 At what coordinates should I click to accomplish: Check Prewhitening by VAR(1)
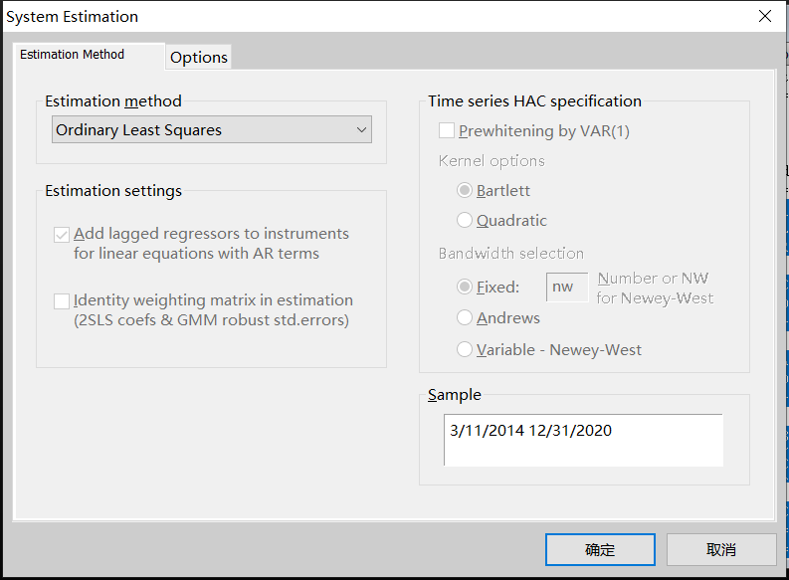point(447,131)
